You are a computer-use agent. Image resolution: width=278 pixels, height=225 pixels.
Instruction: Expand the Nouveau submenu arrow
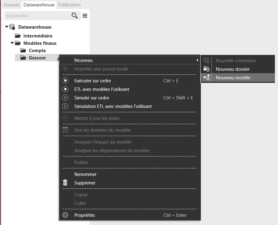point(198,60)
